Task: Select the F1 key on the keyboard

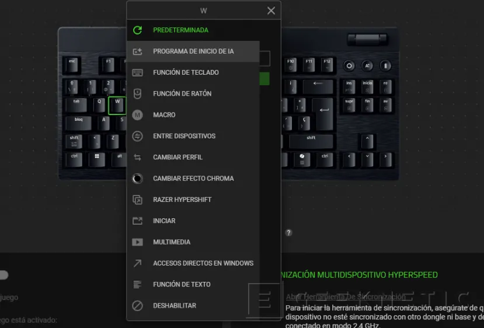Action: (x=108, y=65)
